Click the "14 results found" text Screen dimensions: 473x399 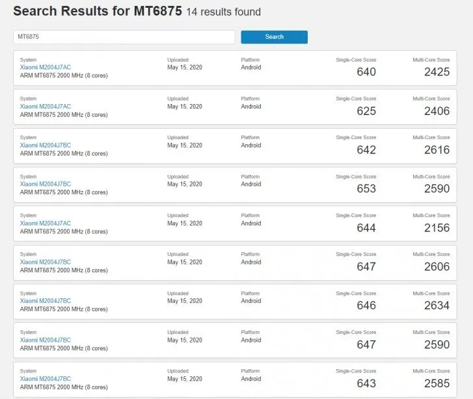223,12
